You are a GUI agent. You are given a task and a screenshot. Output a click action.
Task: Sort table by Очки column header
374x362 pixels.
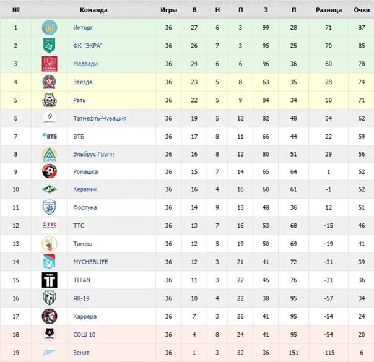click(x=362, y=10)
